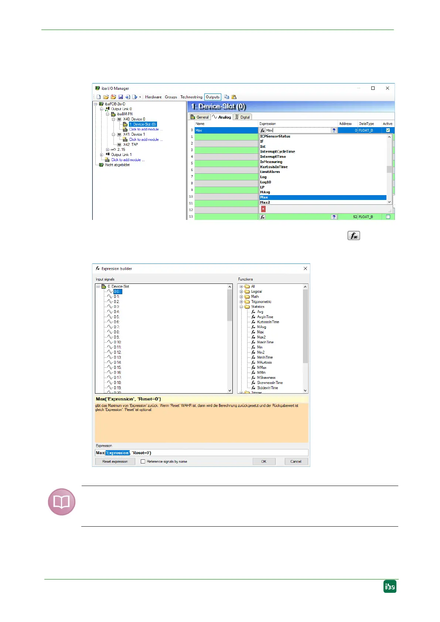Viewport: 440px width, 622px height.
Task: Expand the Logical functions folder
Action: pyautogui.click(x=241, y=292)
